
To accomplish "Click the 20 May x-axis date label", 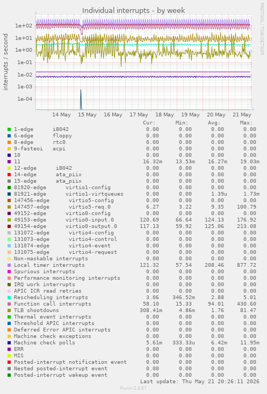I will [x=216, y=115].
